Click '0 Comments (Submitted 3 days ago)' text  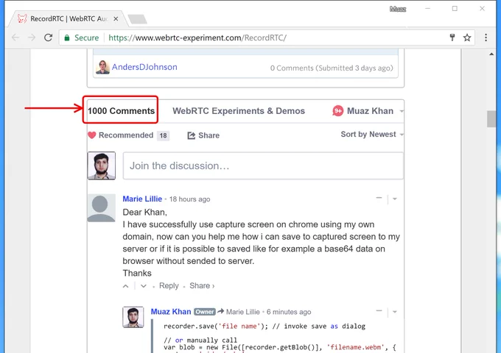(332, 68)
